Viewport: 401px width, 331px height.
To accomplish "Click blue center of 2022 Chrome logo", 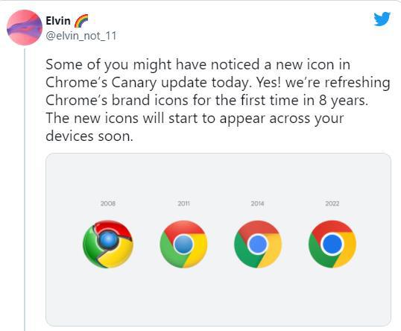I will 332,244.
